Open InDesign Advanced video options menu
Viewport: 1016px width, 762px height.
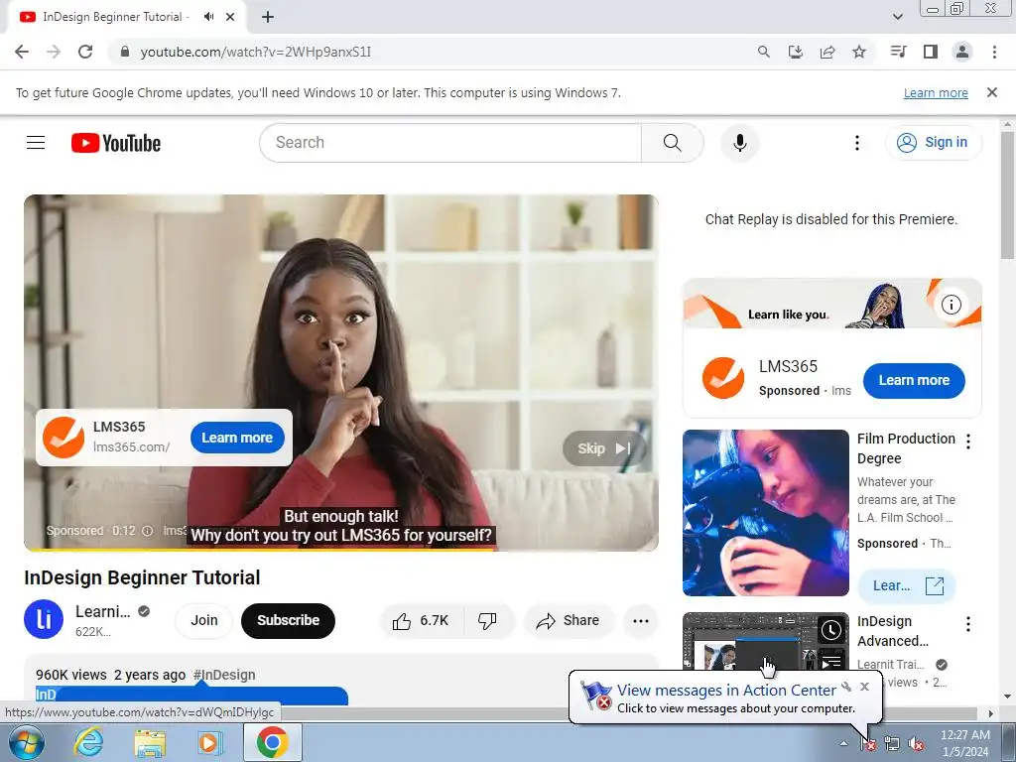click(x=968, y=624)
